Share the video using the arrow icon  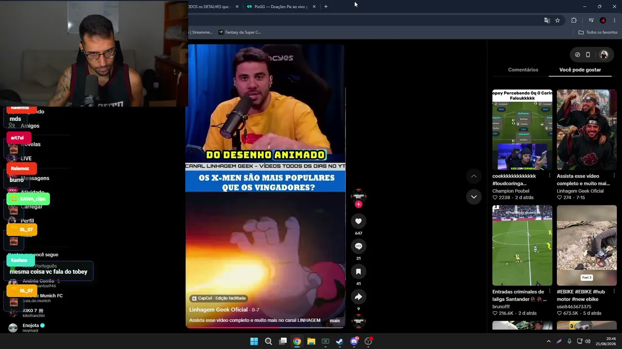tap(359, 297)
